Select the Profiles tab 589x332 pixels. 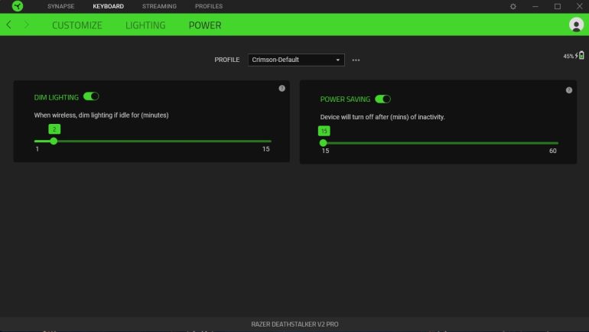[x=209, y=6]
